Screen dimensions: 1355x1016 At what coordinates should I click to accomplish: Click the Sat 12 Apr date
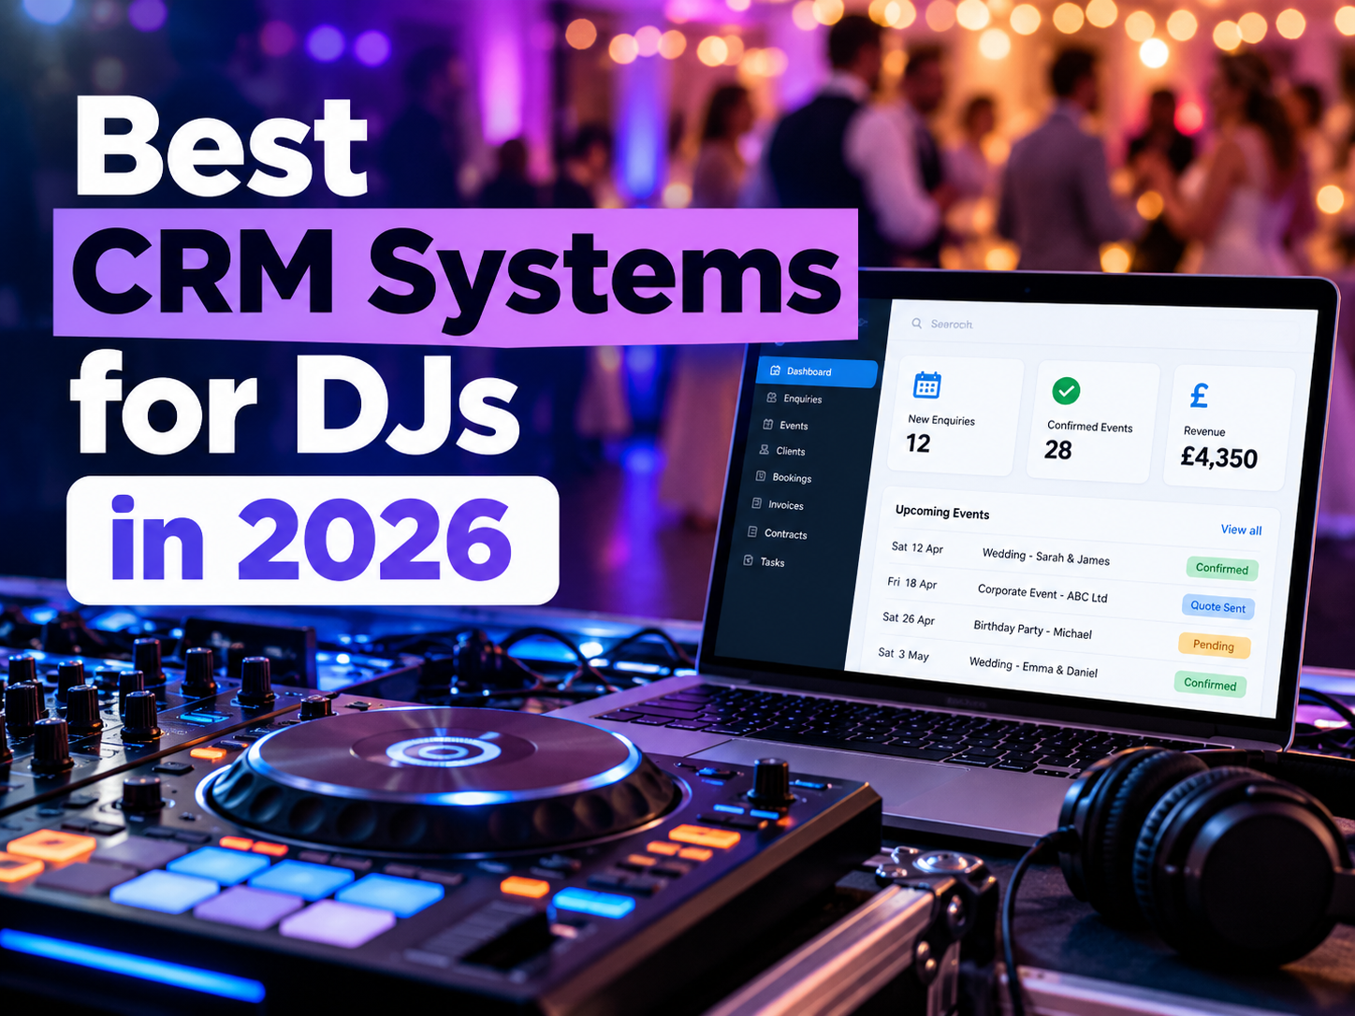click(x=917, y=547)
